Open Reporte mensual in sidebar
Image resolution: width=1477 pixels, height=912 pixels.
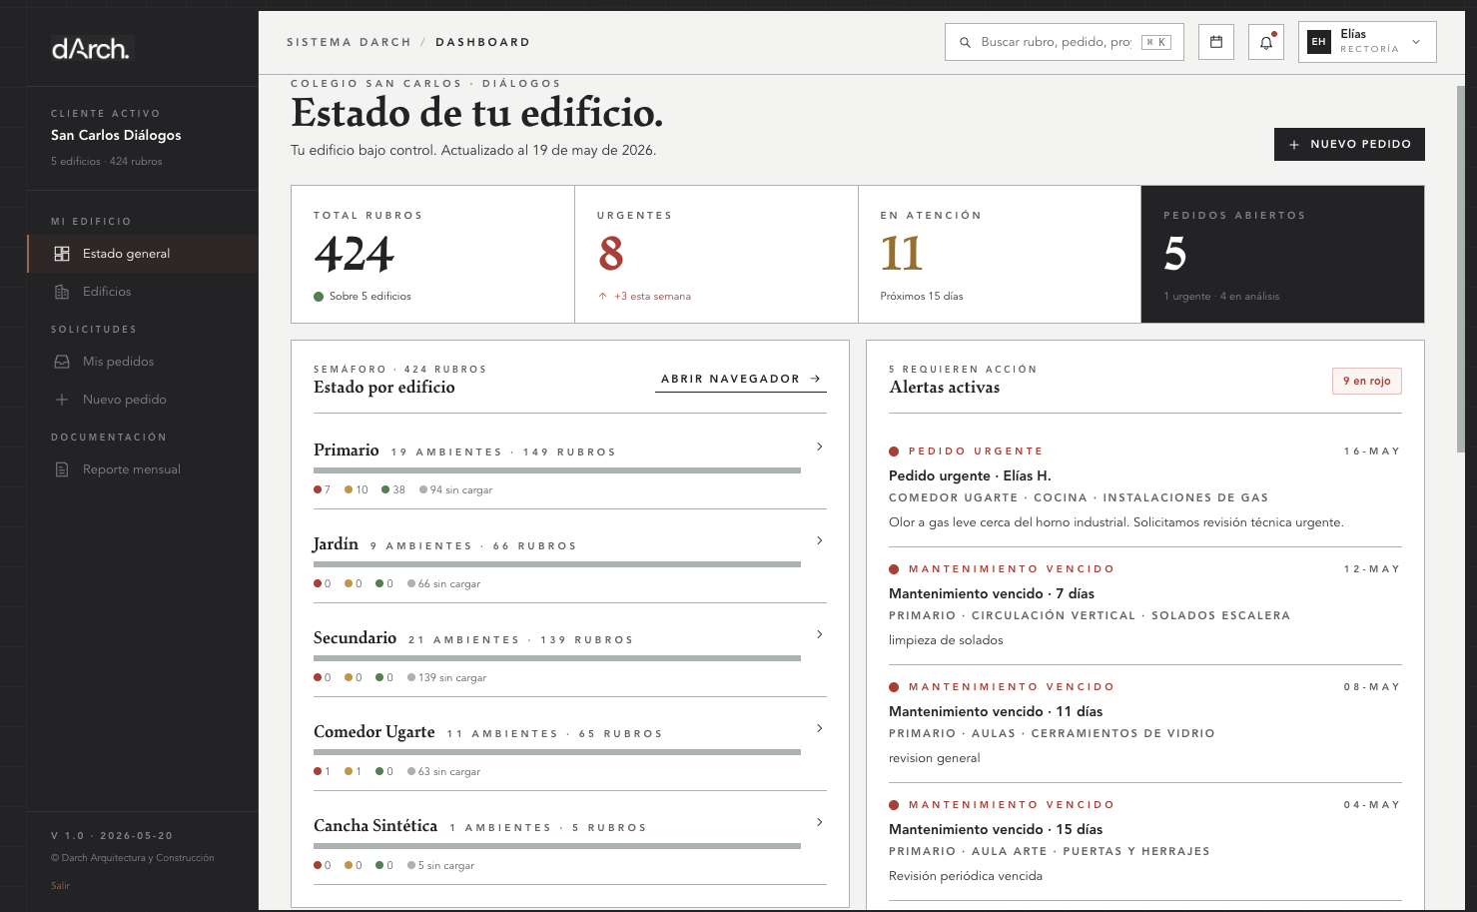coord(143,469)
